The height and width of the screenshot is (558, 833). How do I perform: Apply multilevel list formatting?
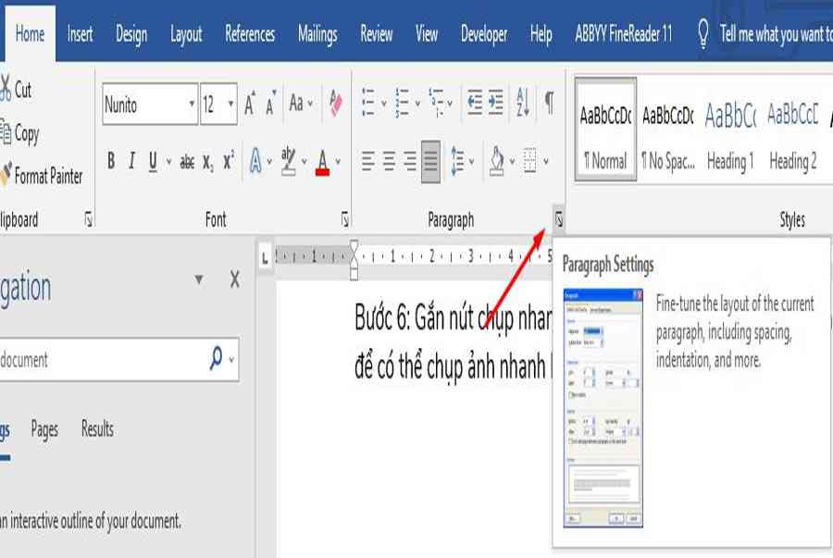(436, 102)
